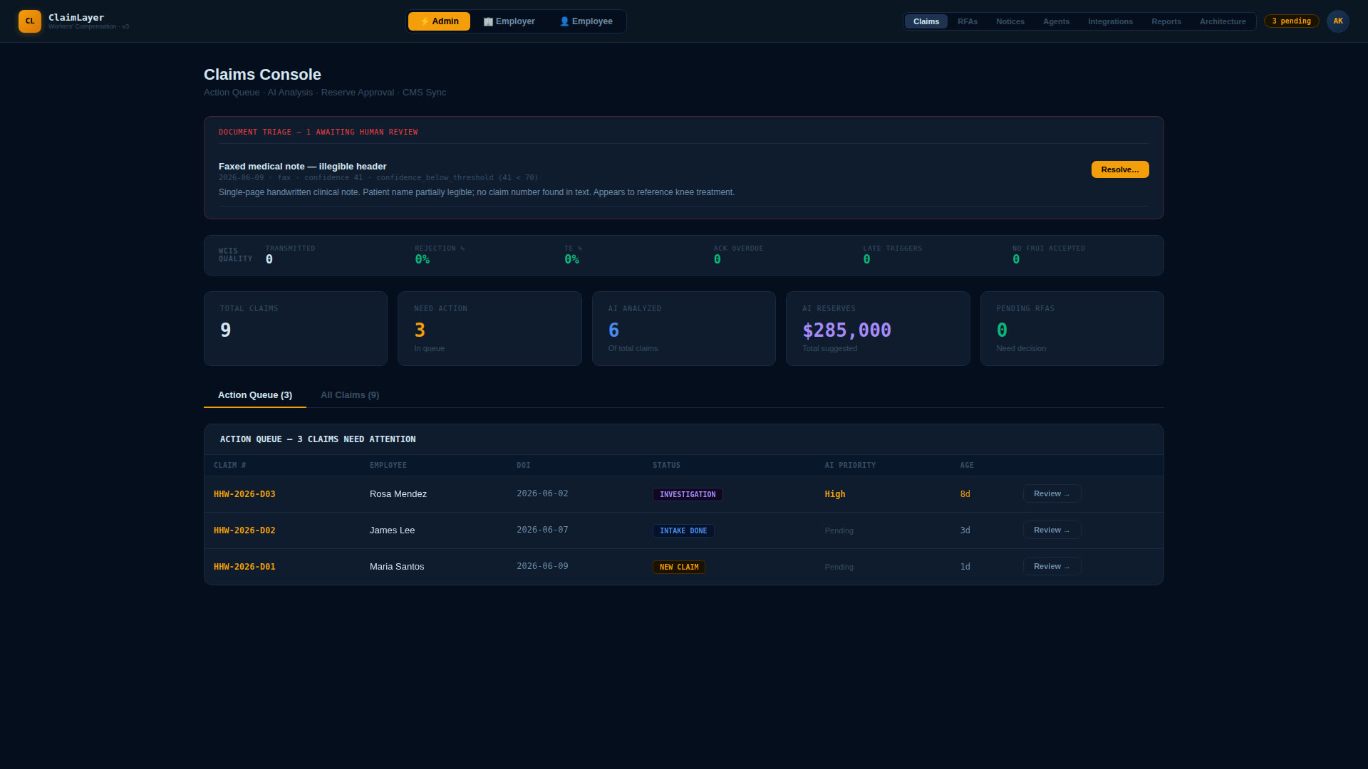Click the Pending RFAs card
Viewport: 1368px width, 769px height.
(x=1072, y=328)
